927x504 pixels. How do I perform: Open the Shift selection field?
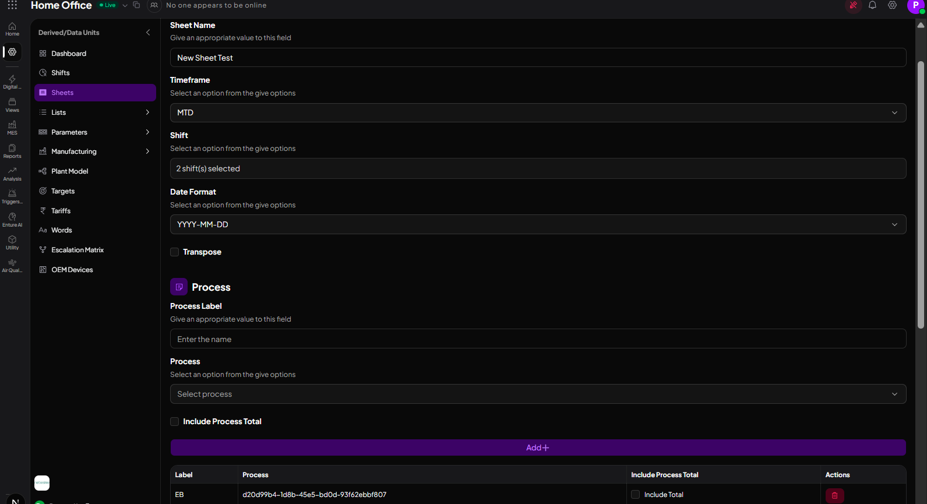click(x=538, y=168)
